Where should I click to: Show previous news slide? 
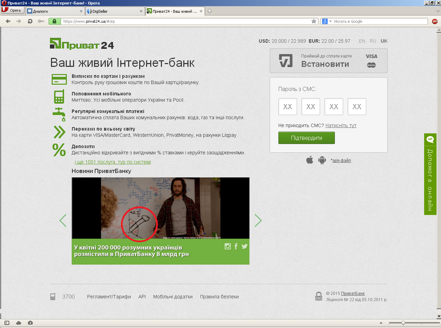click(x=63, y=221)
